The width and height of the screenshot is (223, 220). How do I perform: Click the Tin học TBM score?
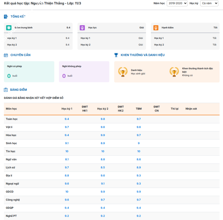139,151
